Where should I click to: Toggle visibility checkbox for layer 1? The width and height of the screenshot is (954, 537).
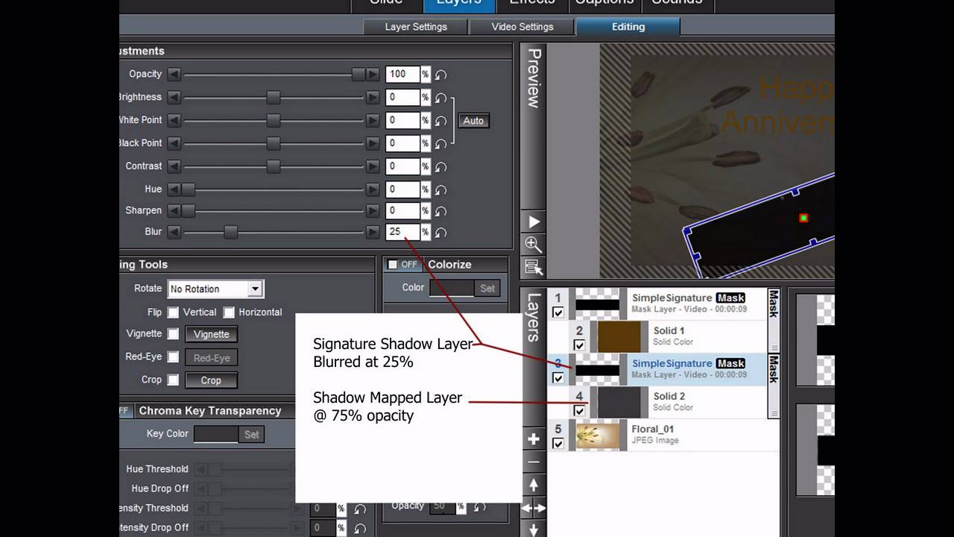point(558,313)
